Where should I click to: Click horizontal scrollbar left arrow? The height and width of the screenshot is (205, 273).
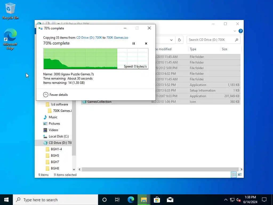pyautogui.click(x=79, y=169)
